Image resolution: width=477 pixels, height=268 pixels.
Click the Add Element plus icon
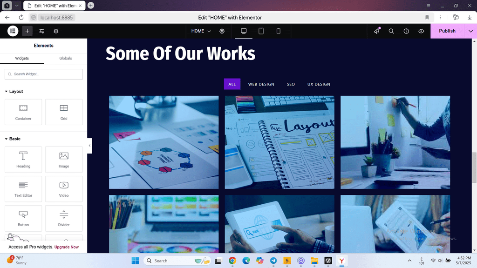pos(27,31)
